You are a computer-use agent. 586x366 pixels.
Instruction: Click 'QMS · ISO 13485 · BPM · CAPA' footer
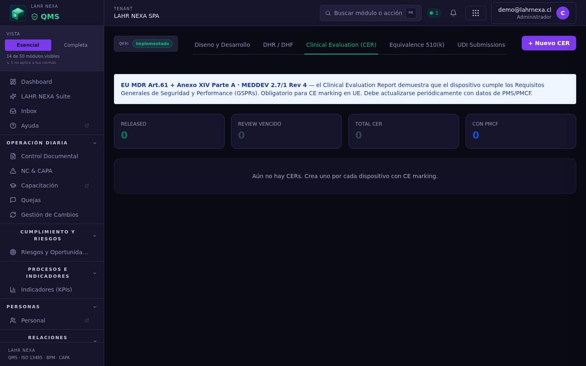[x=39, y=358]
